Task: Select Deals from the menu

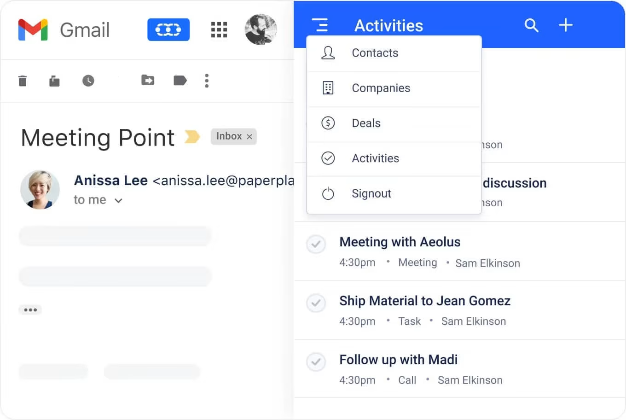Action: pyautogui.click(x=394, y=123)
